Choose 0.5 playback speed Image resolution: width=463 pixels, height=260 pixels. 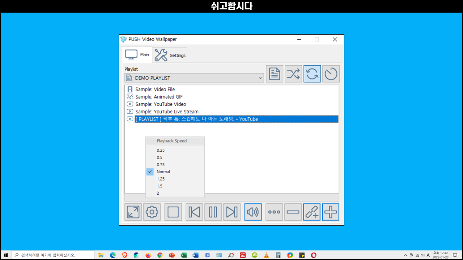(175, 157)
